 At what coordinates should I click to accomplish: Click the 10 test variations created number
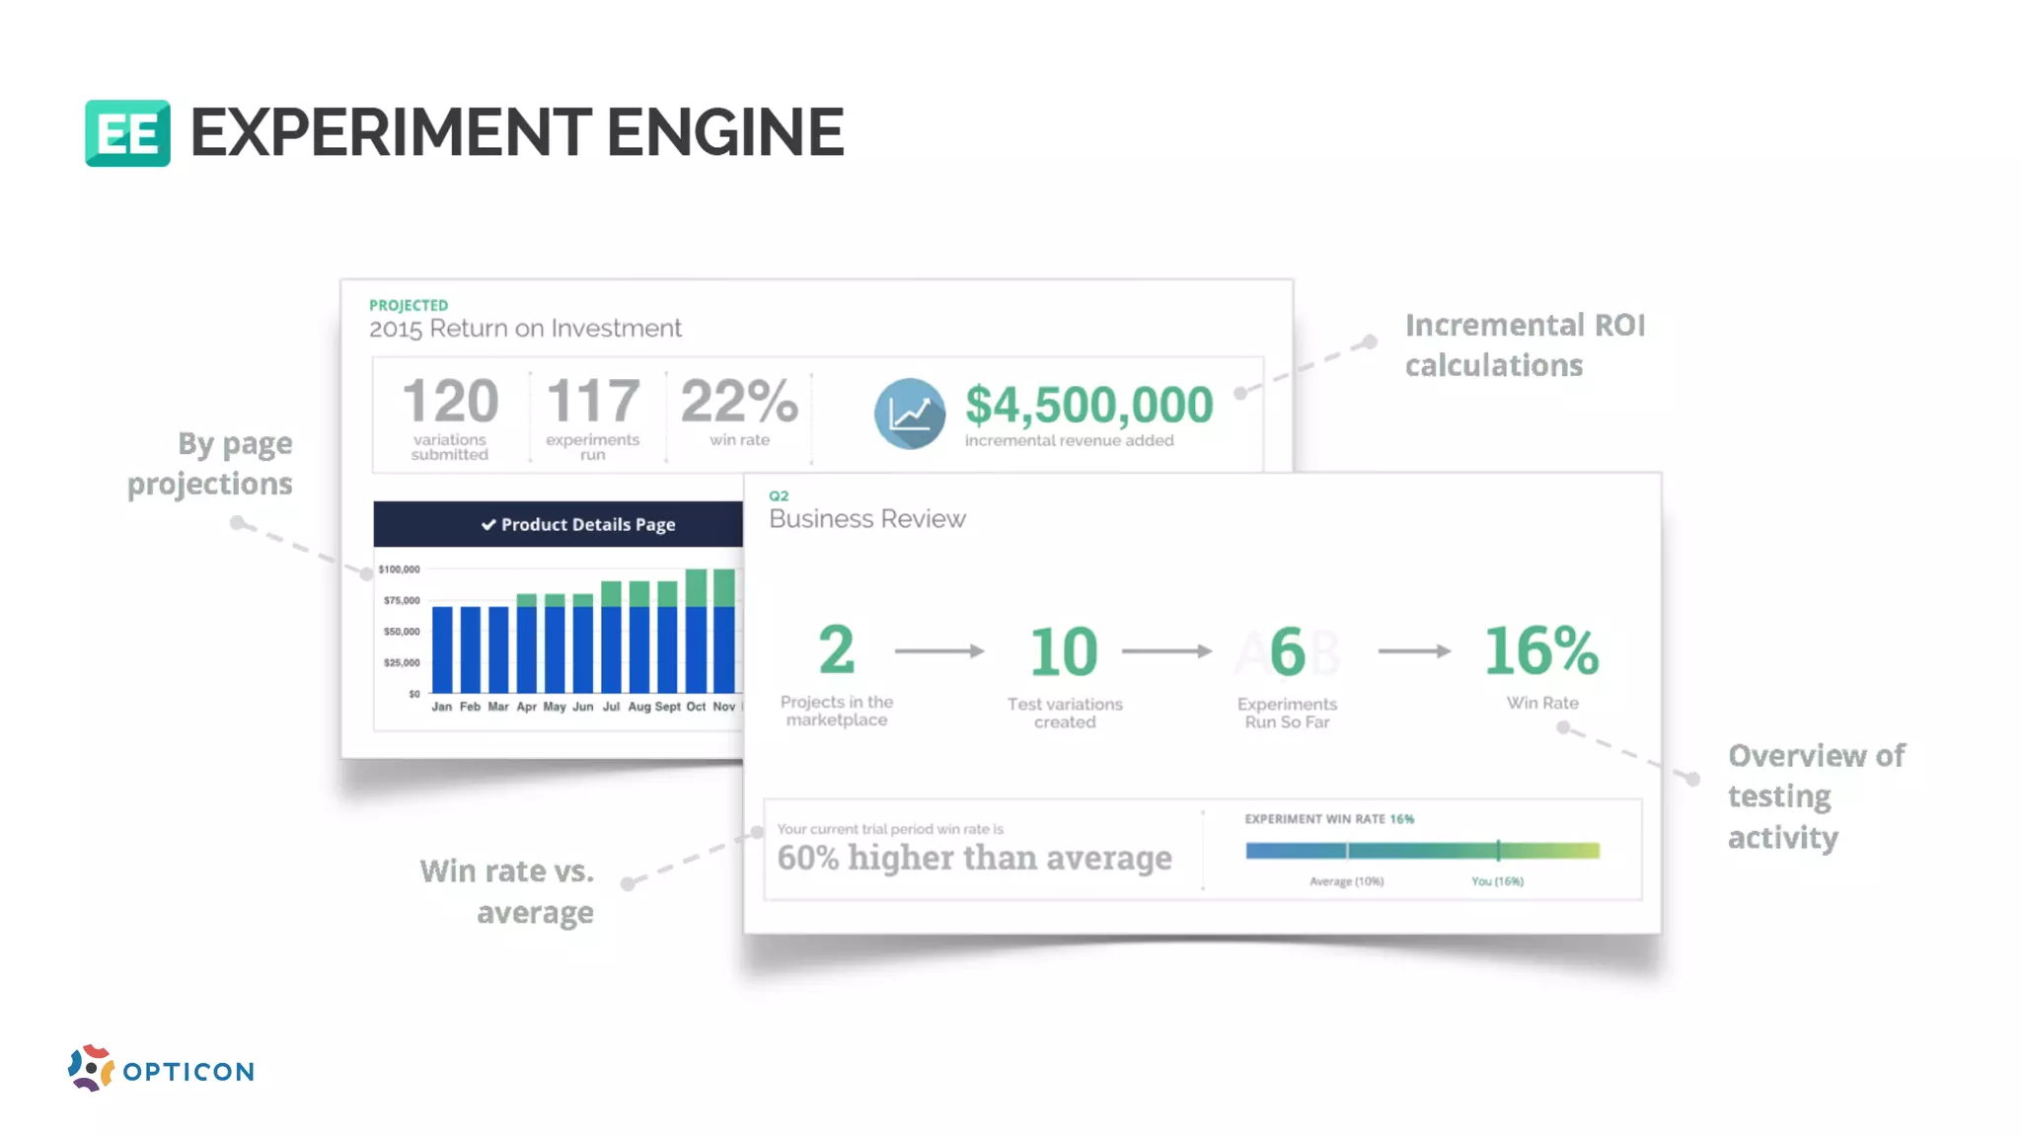tap(1063, 652)
